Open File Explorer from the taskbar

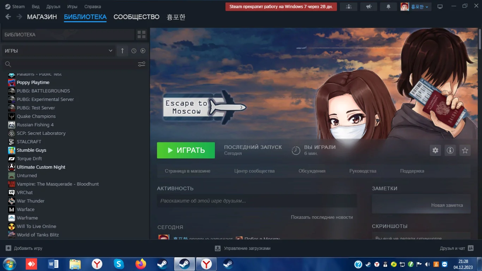[75, 264]
